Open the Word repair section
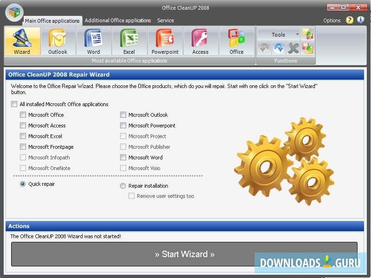 (x=94, y=41)
